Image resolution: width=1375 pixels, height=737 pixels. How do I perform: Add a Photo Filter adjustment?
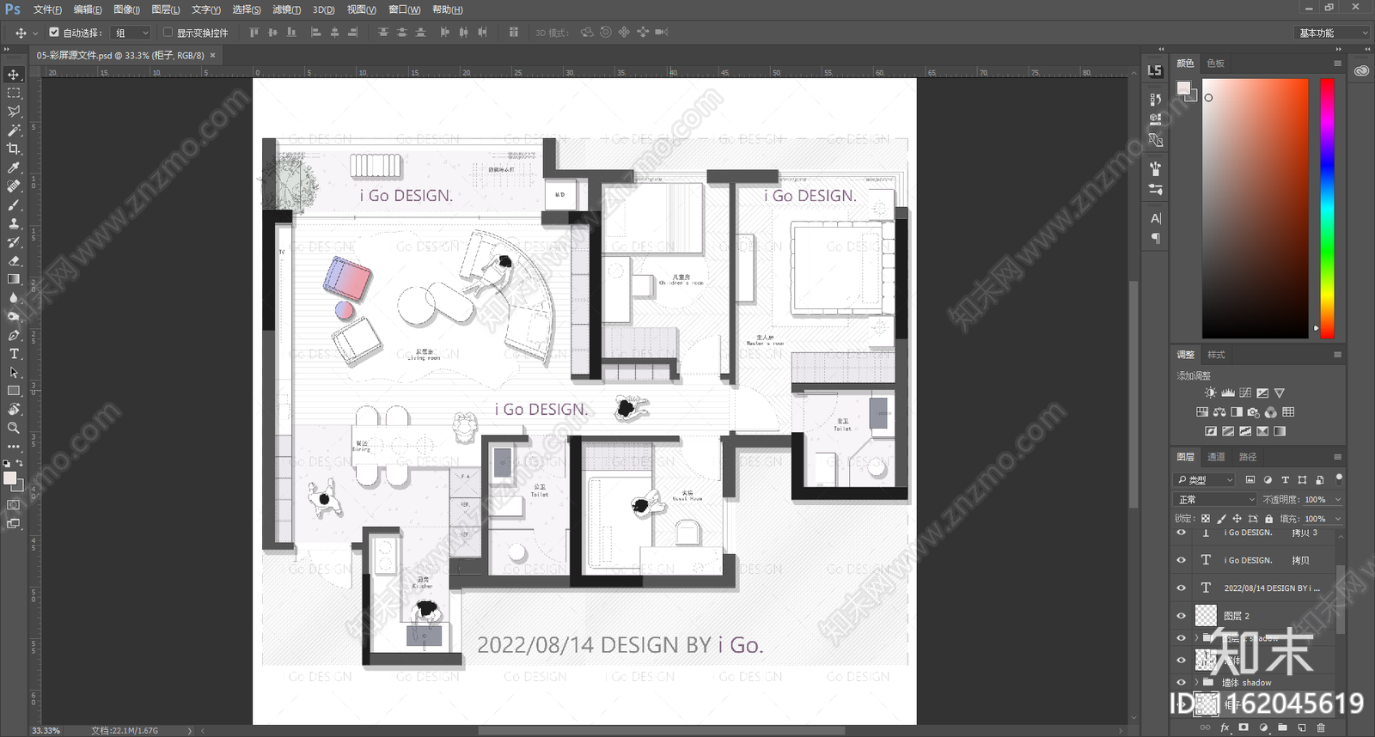click(1254, 412)
